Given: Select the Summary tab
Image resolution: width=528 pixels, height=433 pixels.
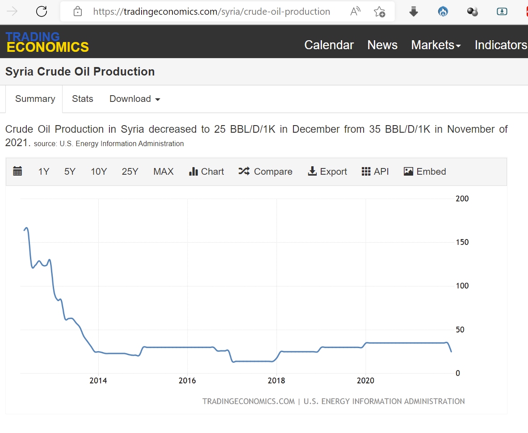Looking at the screenshot, I should click(35, 99).
